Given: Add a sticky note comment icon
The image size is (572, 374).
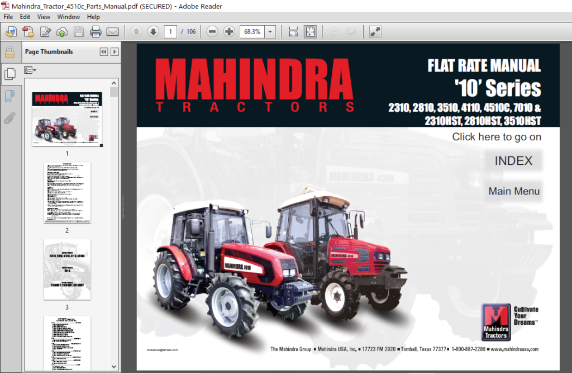Looking at the screenshot, I should pyautogui.click(x=334, y=32).
